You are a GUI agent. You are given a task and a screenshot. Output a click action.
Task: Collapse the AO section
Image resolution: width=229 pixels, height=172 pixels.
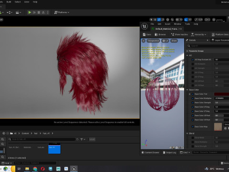click(187, 55)
